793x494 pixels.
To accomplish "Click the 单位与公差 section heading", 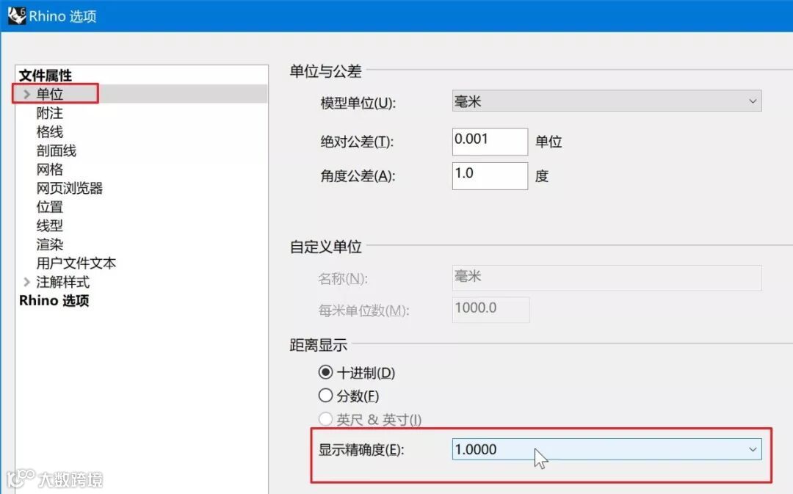I will (x=326, y=71).
